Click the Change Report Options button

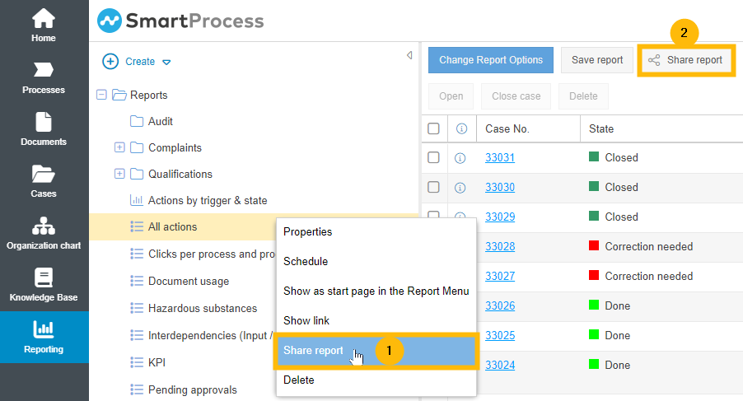tap(490, 60)
